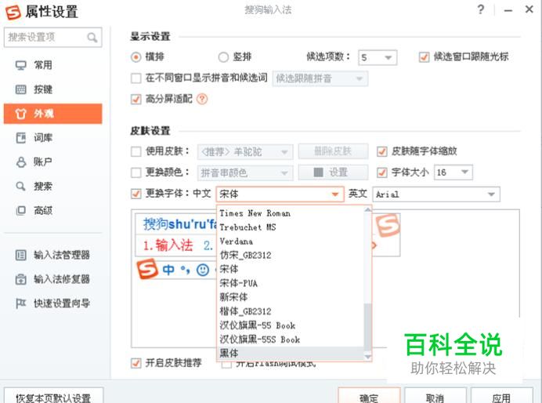
Task: Open the 高级 advanced page
Action: pos(53,210)
